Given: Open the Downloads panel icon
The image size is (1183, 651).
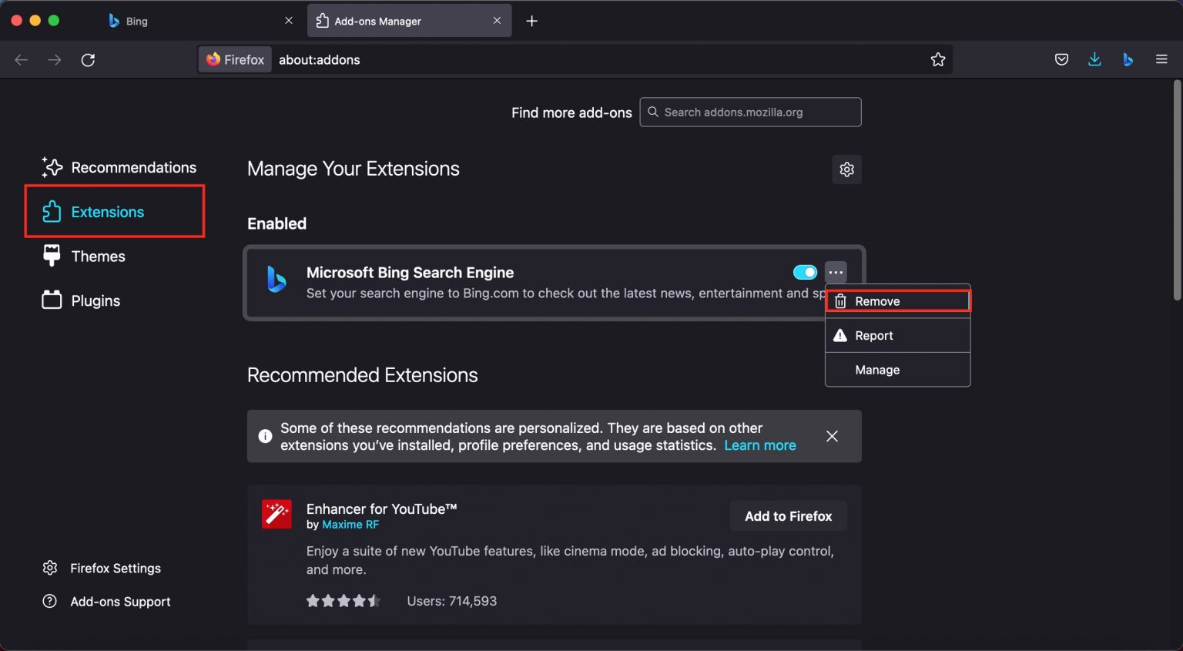Looking at the screenshot, I should (x=1094, y=59).
